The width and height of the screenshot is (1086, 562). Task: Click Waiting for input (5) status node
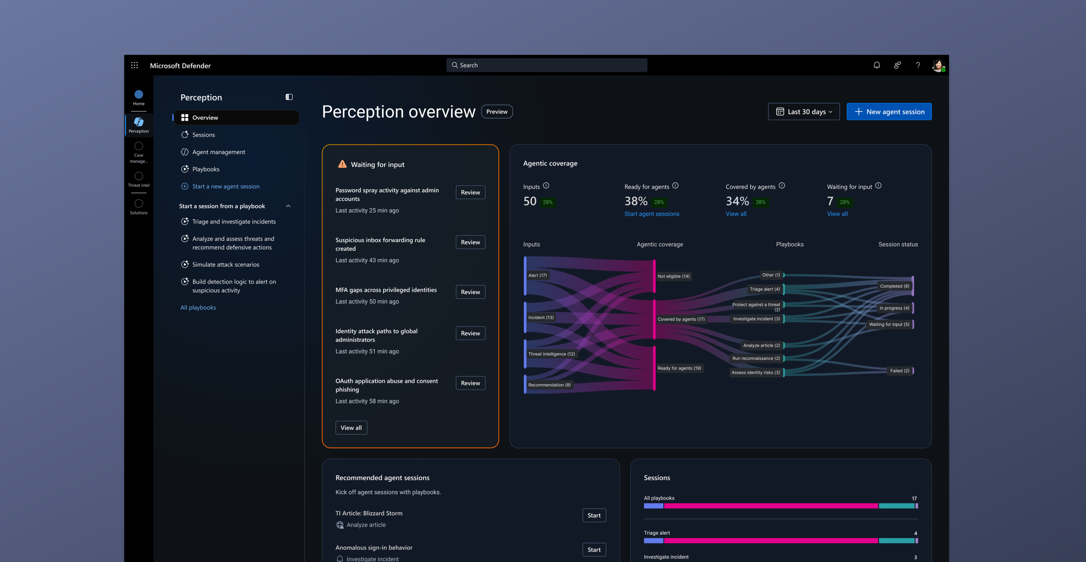pyautogui.click(x=889, y=324)
